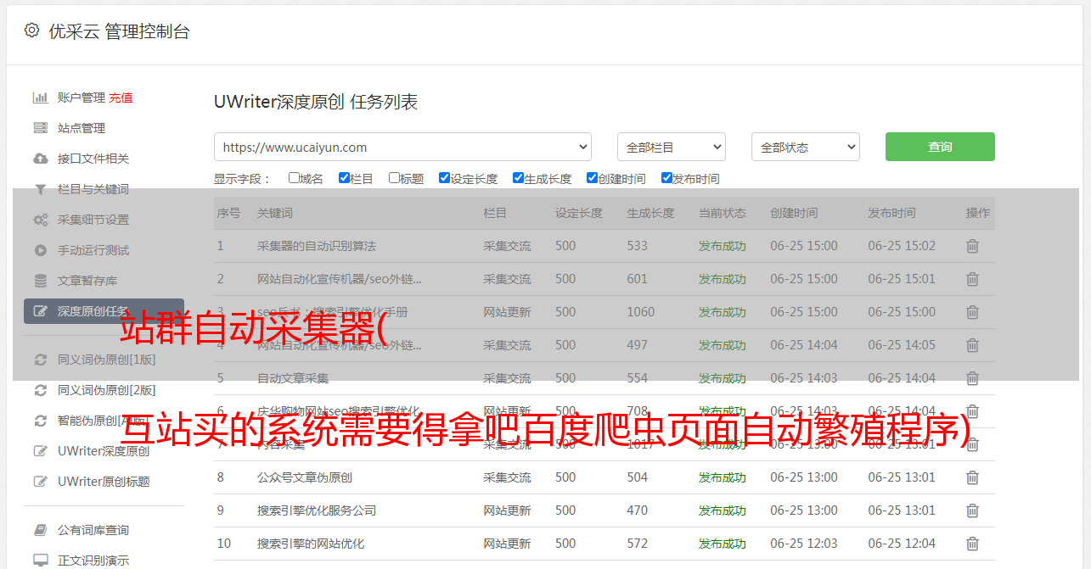Delete row 10 搜索引擎的网站优化
The height and width of the screenshot is (569, 1091).
click(972, 544)
